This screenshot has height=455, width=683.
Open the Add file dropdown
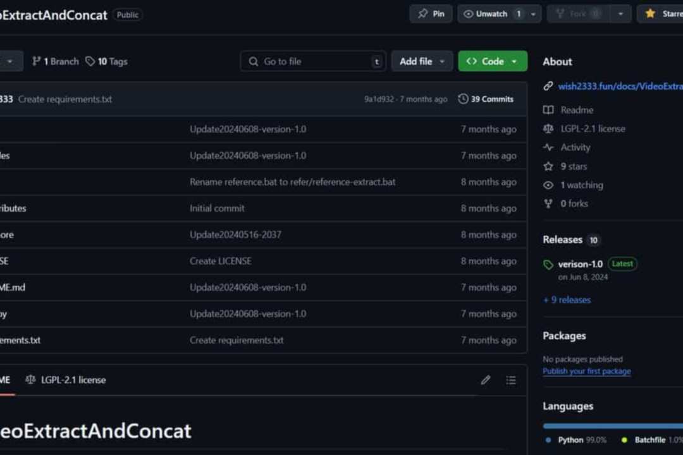422,61
